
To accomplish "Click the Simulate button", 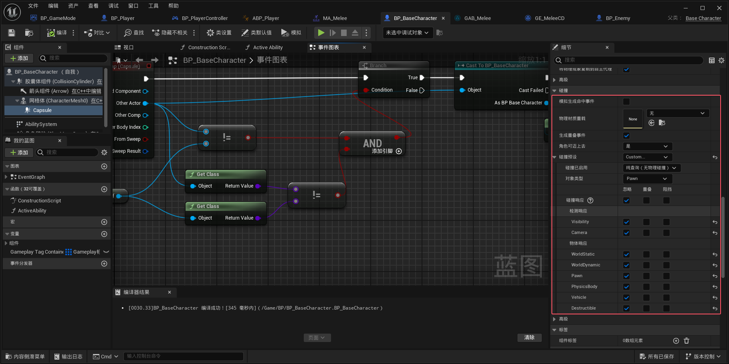I will 291,33.
